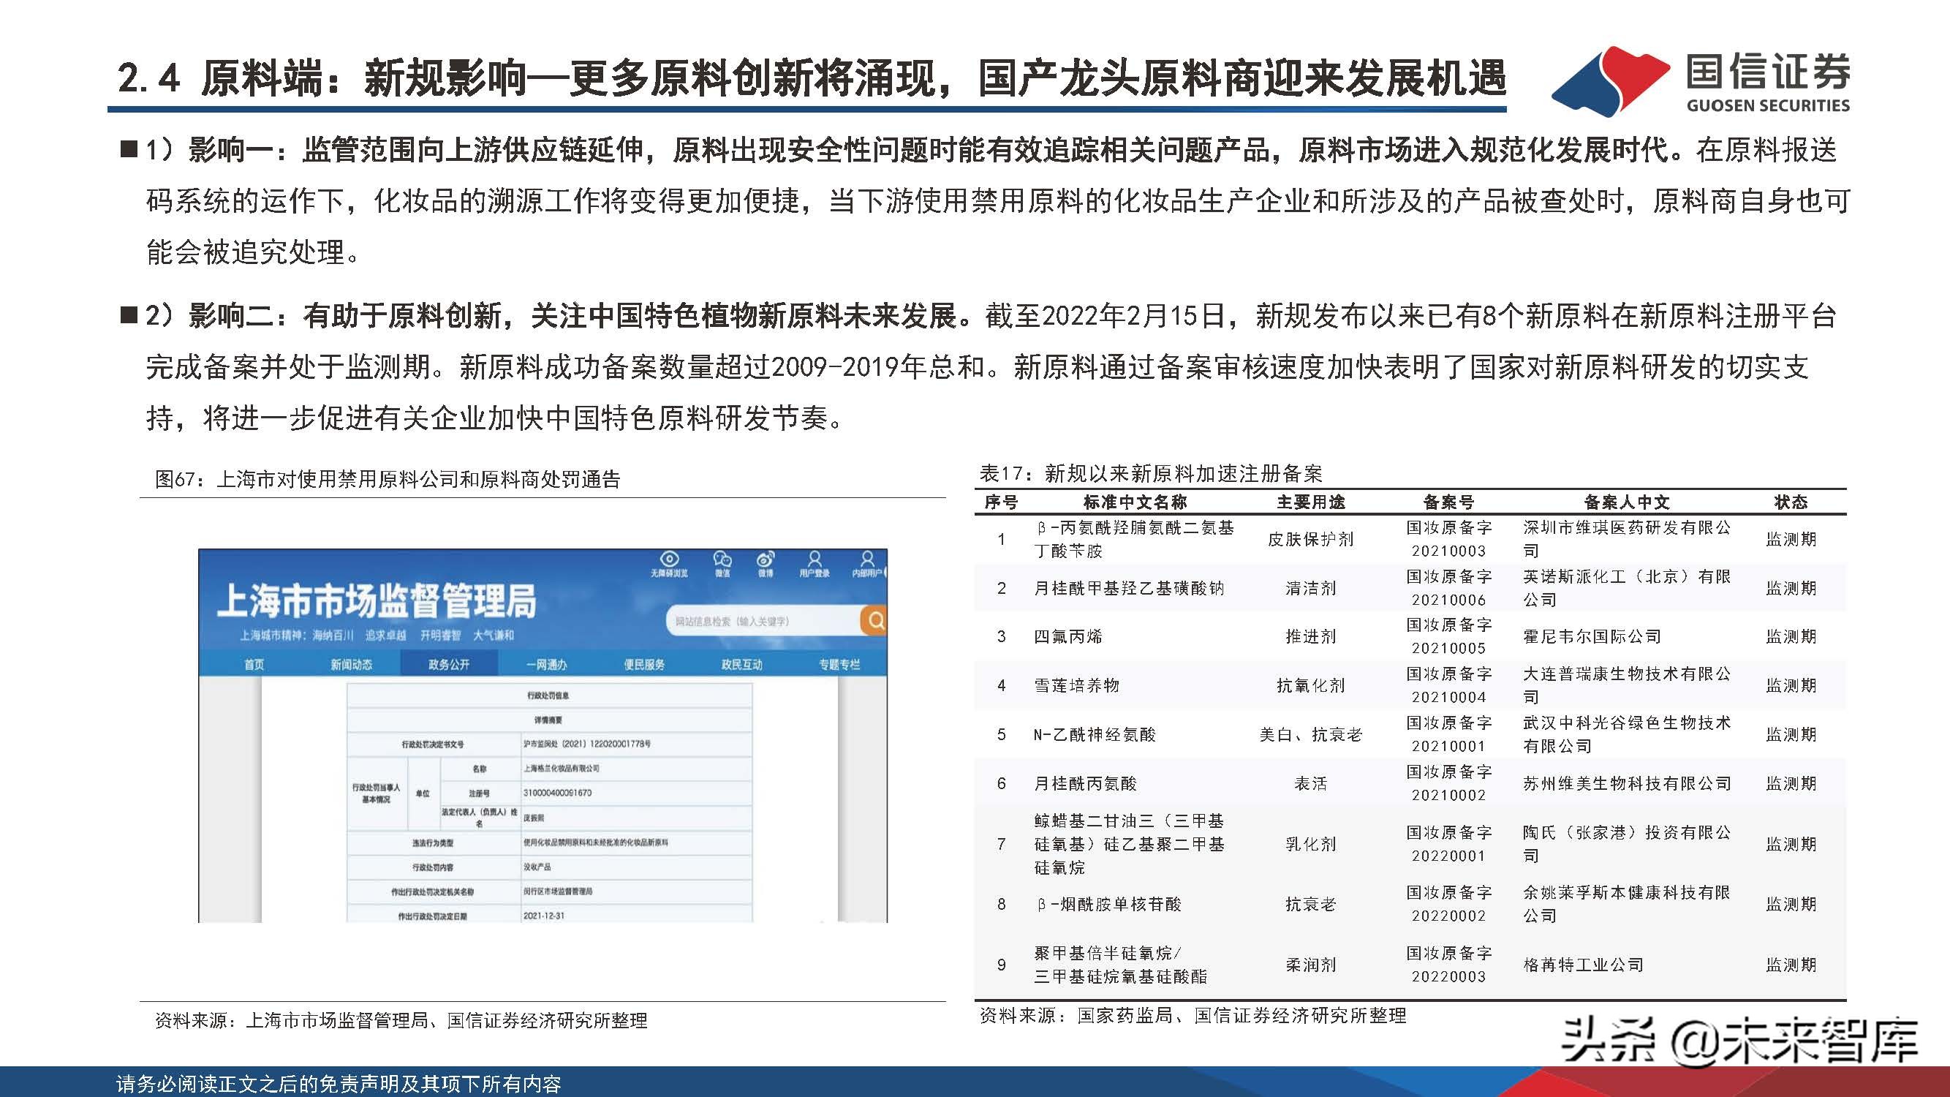Open the 首页 navigation tab
Viewport: 1950px width, 1097px height.
254,665
